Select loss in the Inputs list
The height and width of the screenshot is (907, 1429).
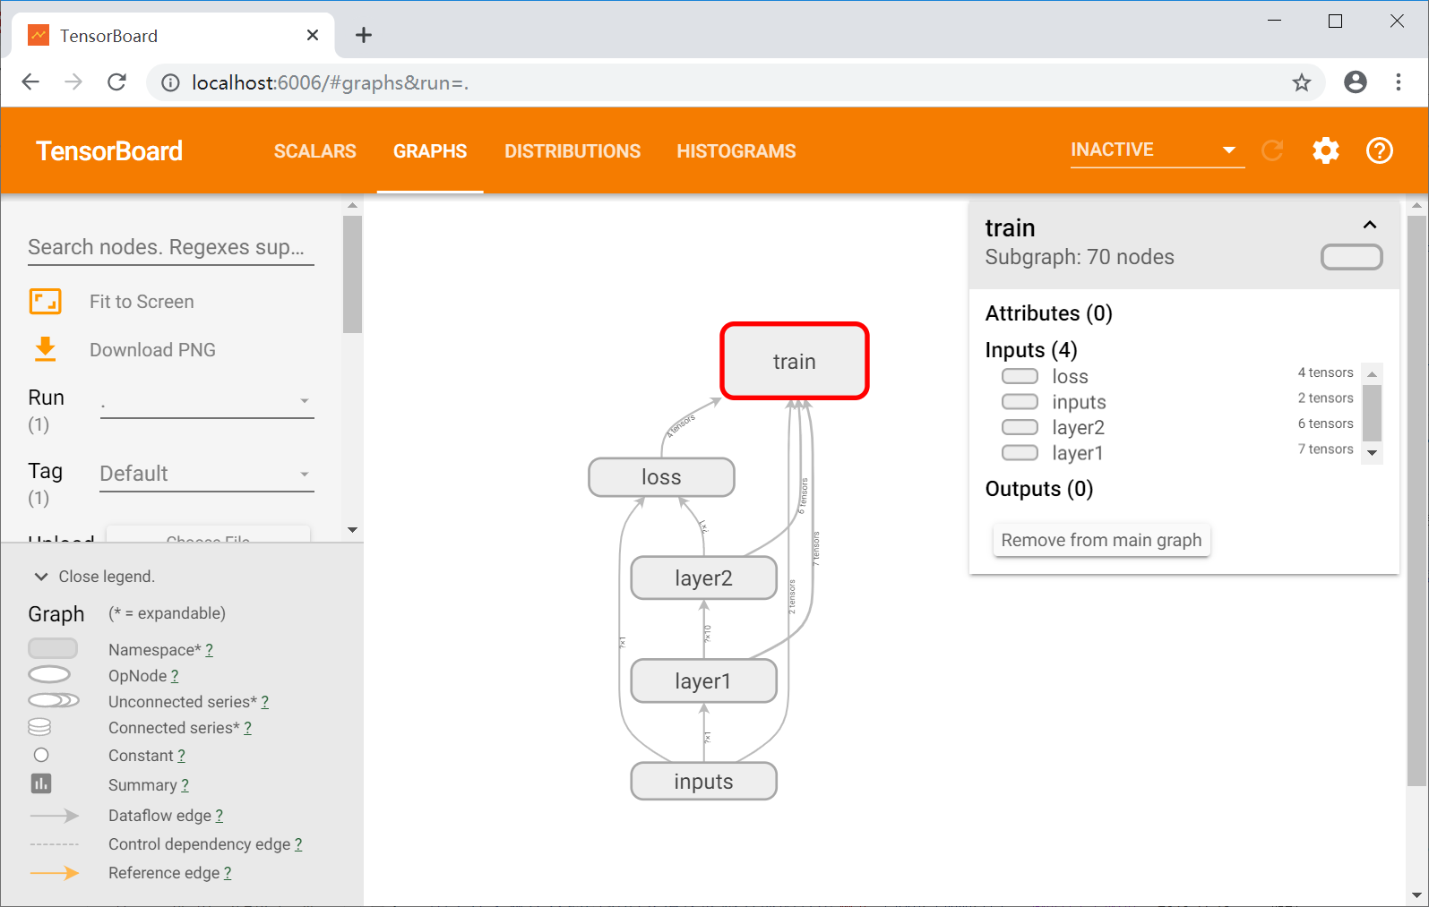coord(1071,377)
